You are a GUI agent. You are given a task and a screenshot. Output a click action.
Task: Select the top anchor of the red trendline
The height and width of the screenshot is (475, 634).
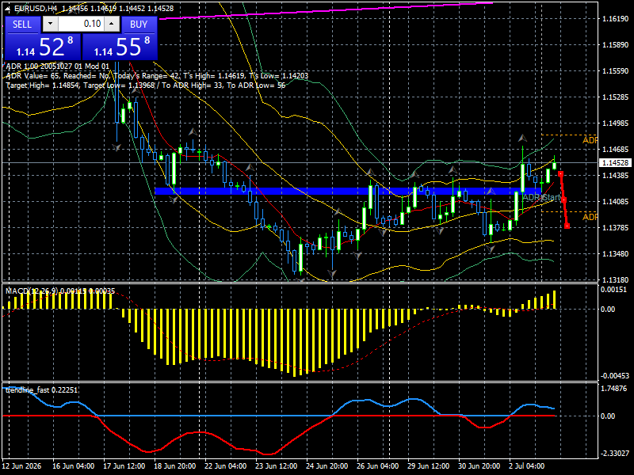click(x=560, y=174)
